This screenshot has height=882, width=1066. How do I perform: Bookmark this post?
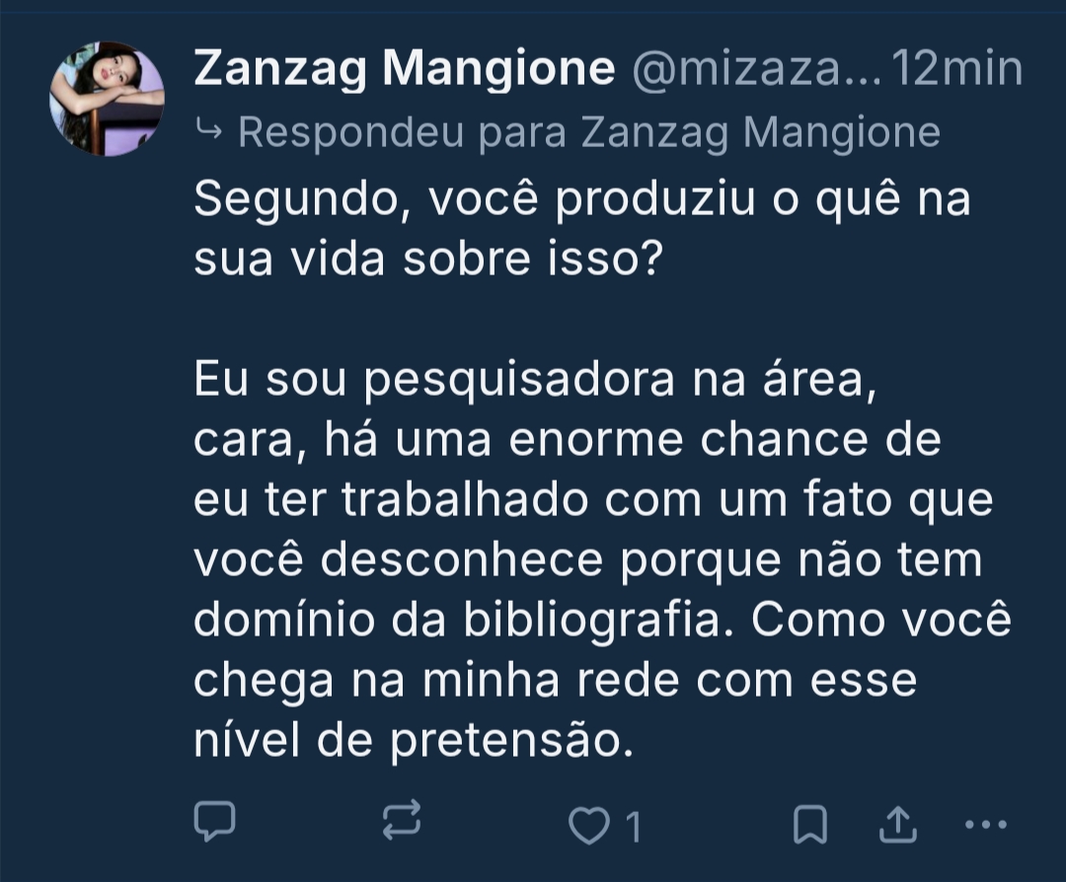point(809,825)
